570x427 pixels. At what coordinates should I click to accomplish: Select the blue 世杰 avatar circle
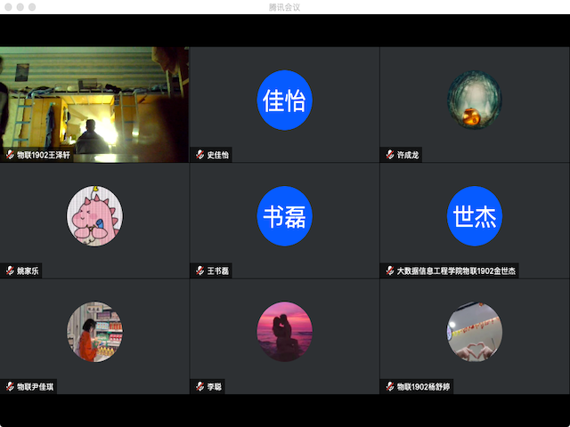(475, 216)
